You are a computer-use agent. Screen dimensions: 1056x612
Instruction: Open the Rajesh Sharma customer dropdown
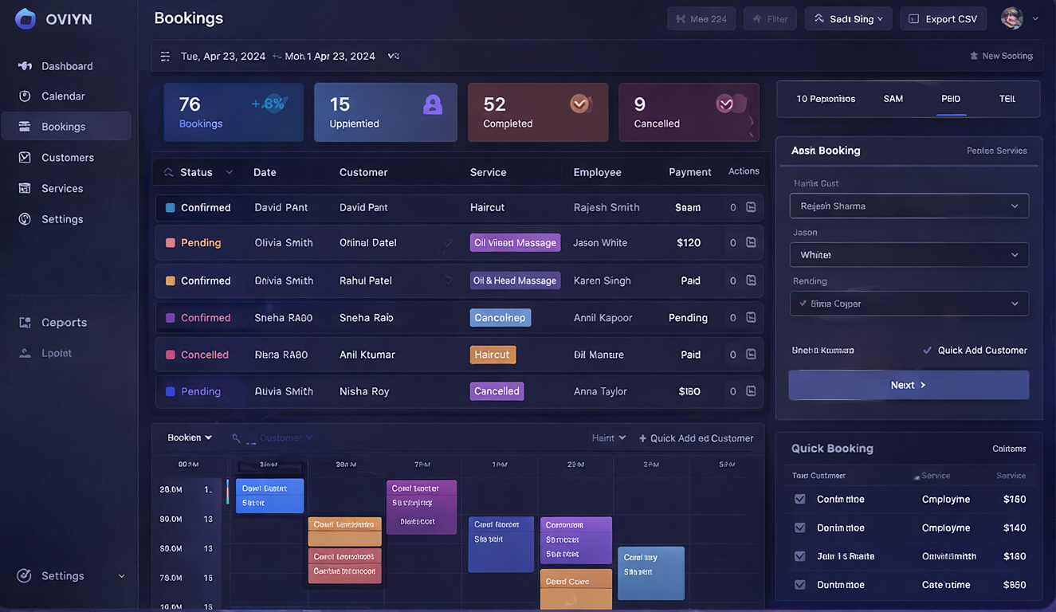pos(909,206)
